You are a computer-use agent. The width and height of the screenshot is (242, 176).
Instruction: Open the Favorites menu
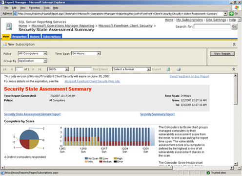(34, 8)
